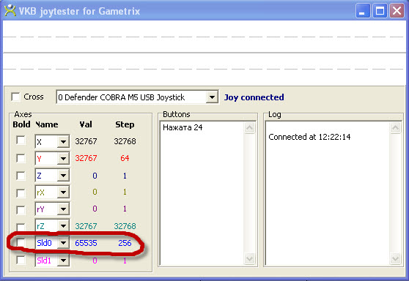The image size is (409, 281).
Task: Tick the Bold checkbox for rY axis
Action: [21, 210]
